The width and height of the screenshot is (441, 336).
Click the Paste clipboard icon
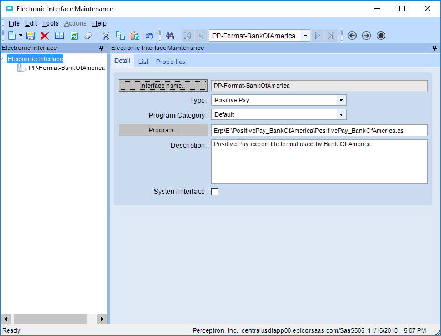pos(135,36)
